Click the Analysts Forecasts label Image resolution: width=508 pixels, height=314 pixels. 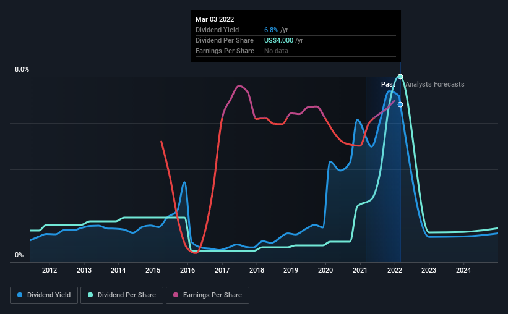pyautogui.click(x=435, y=84)
